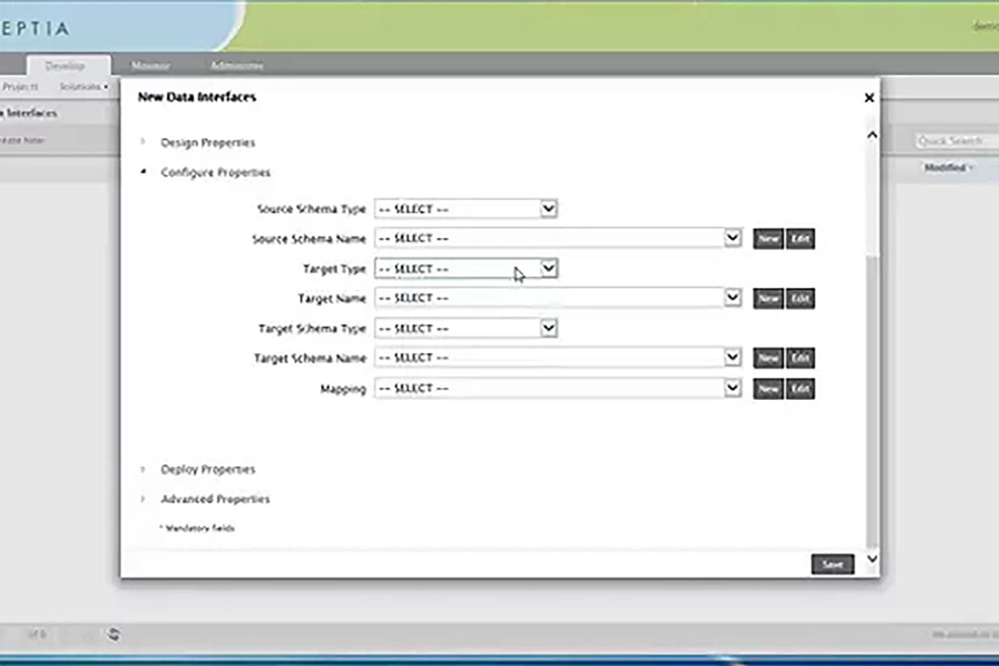Click the scroll up arrow in dialog
The width and height of the screenshot is (999, 666).
[872, 135]
